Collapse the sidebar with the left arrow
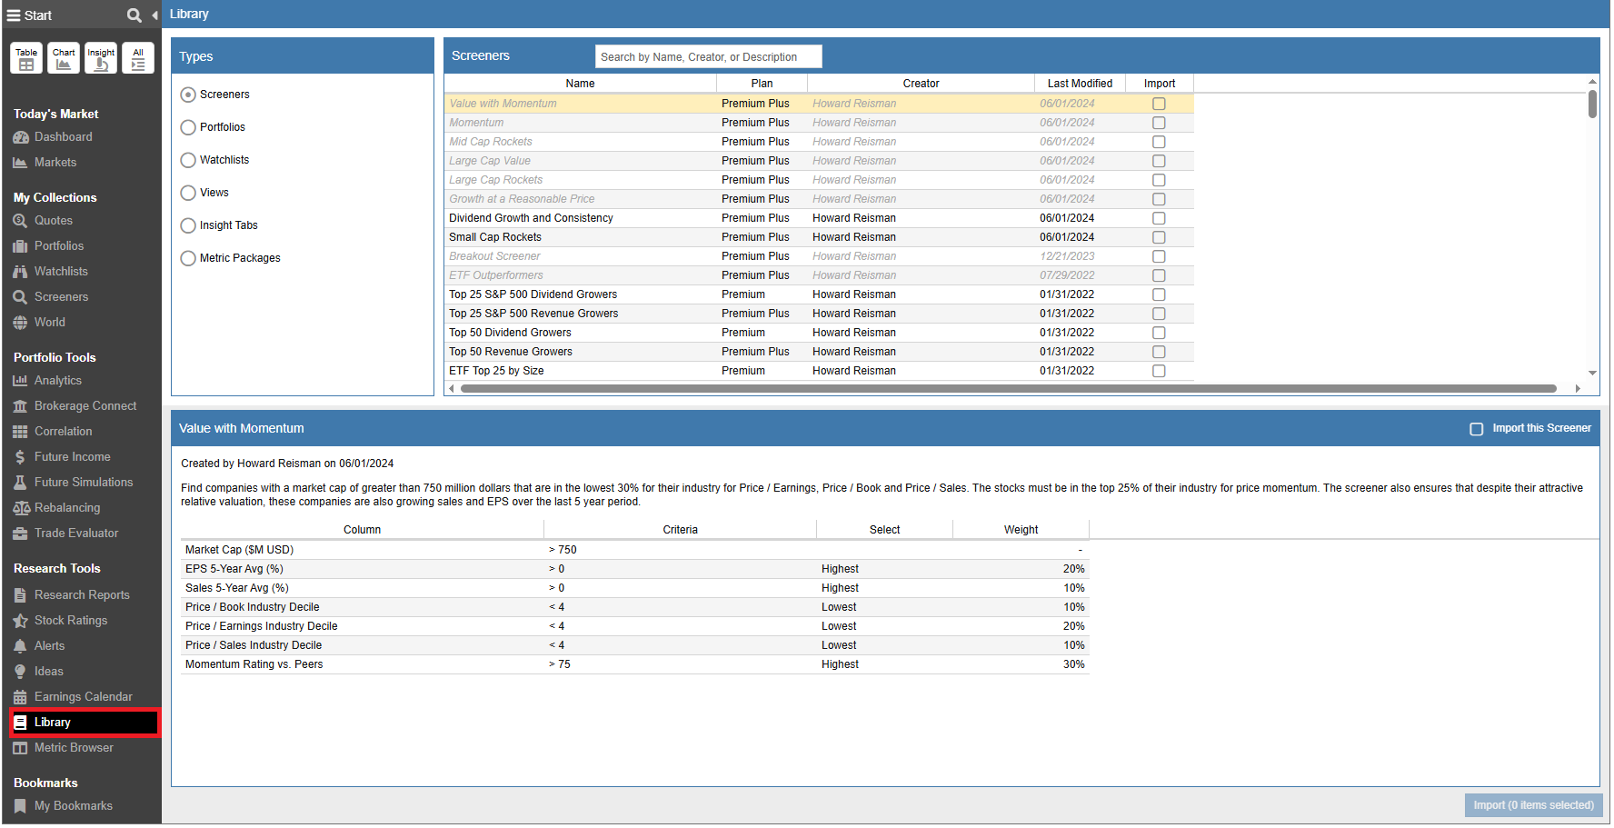The height and width of the screenshot is (828, 1614). pyautogui.click(x=154, y=15)
